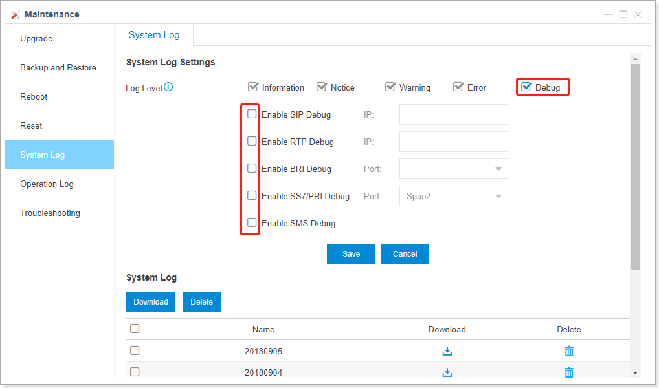659x388 pixels.
Task: Click the scrollbar up arrow
Action: [635, 59]
